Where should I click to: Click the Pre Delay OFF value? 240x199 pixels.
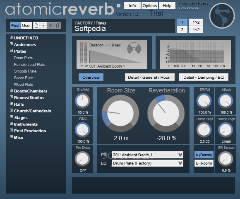[x=83, y=170]
